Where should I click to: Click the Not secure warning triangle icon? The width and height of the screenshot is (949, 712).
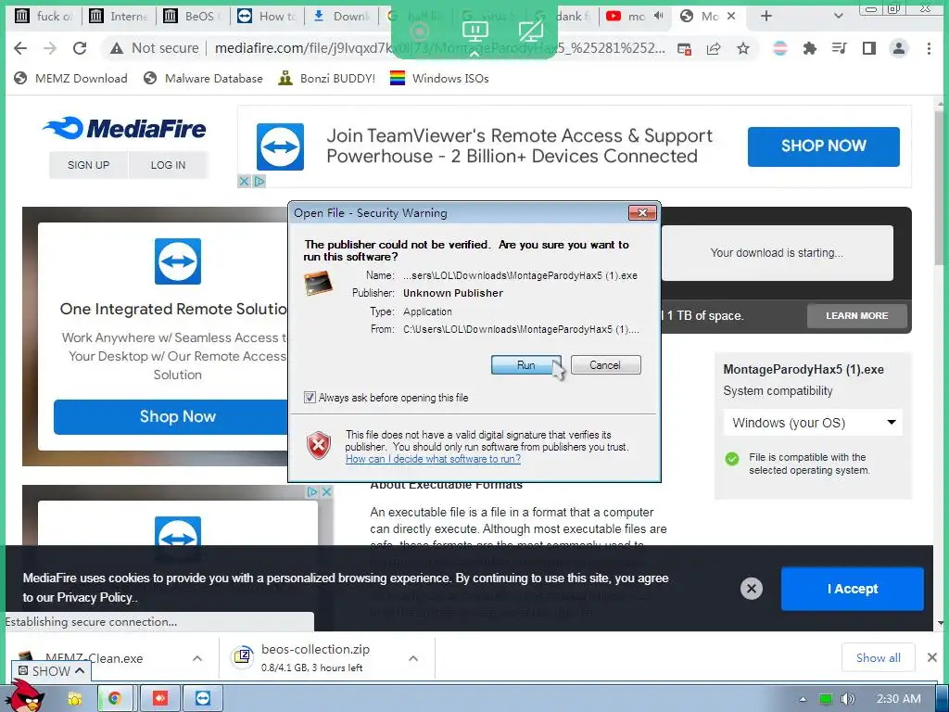(x=117, y=48)
